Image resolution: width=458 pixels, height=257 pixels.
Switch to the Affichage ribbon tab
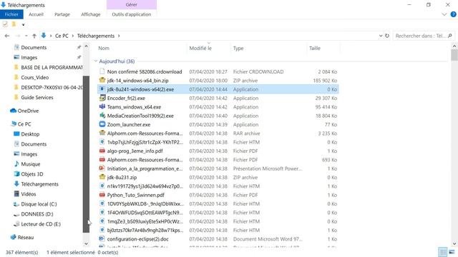click(91, 14)
